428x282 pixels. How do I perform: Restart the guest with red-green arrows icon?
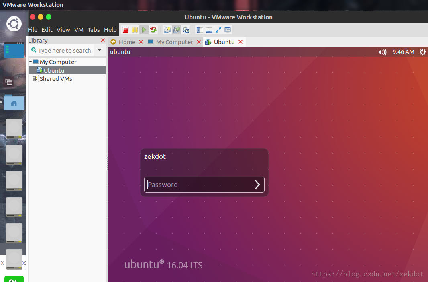[153, 30]
